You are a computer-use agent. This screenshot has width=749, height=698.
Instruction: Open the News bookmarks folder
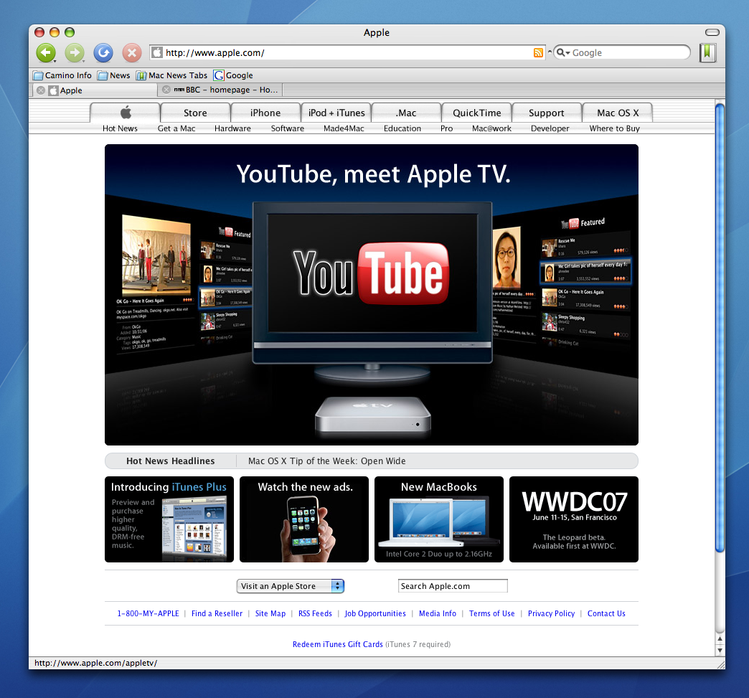(x=113, y=75)
